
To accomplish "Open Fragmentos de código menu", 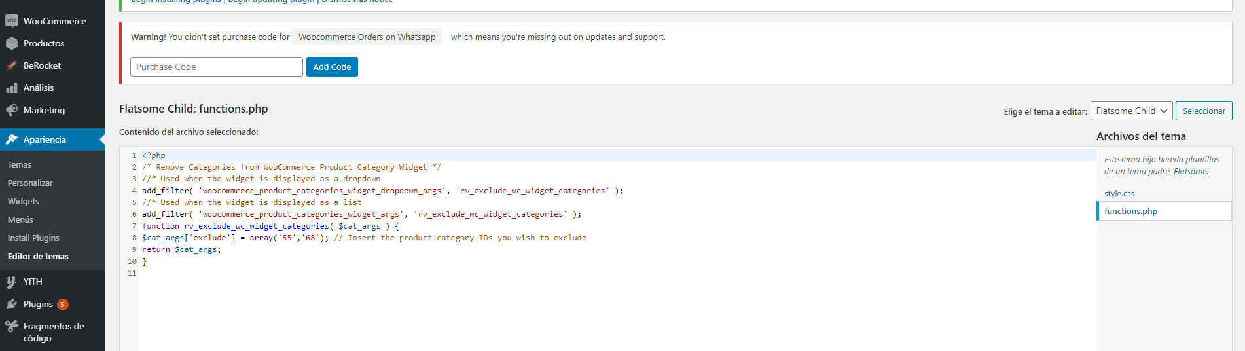I will pyautogui.click(x=54, y=332).
